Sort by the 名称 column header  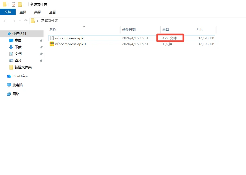53,30
